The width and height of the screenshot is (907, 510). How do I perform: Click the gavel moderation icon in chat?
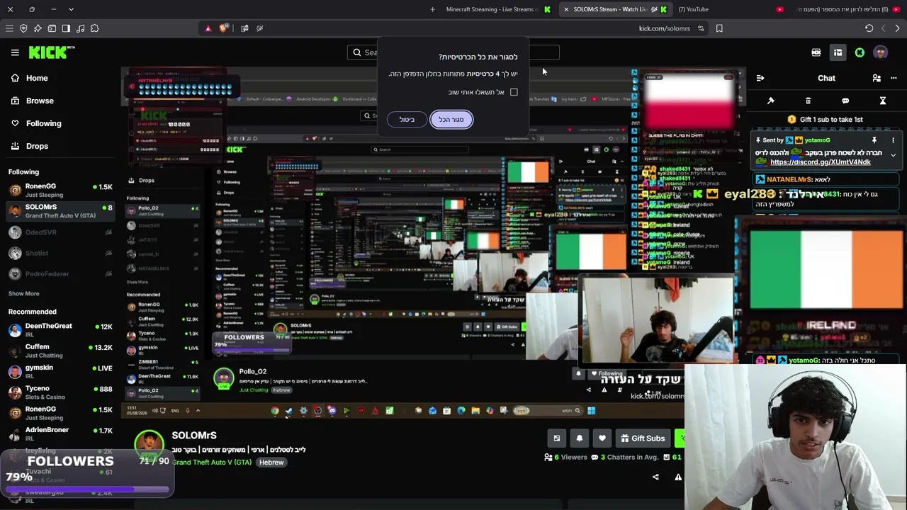click(771, 101)
